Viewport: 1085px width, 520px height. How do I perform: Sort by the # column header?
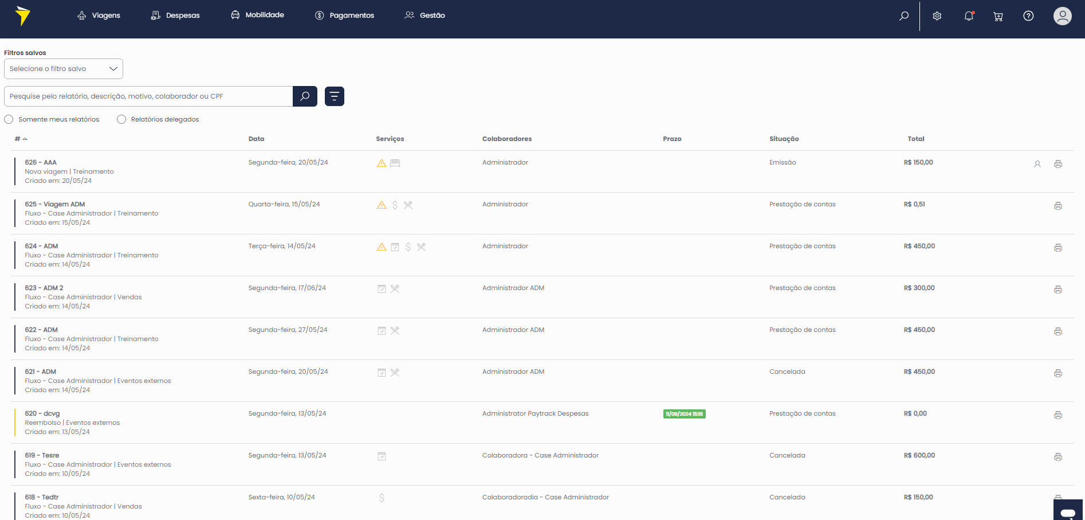click(x=21, y=139)
